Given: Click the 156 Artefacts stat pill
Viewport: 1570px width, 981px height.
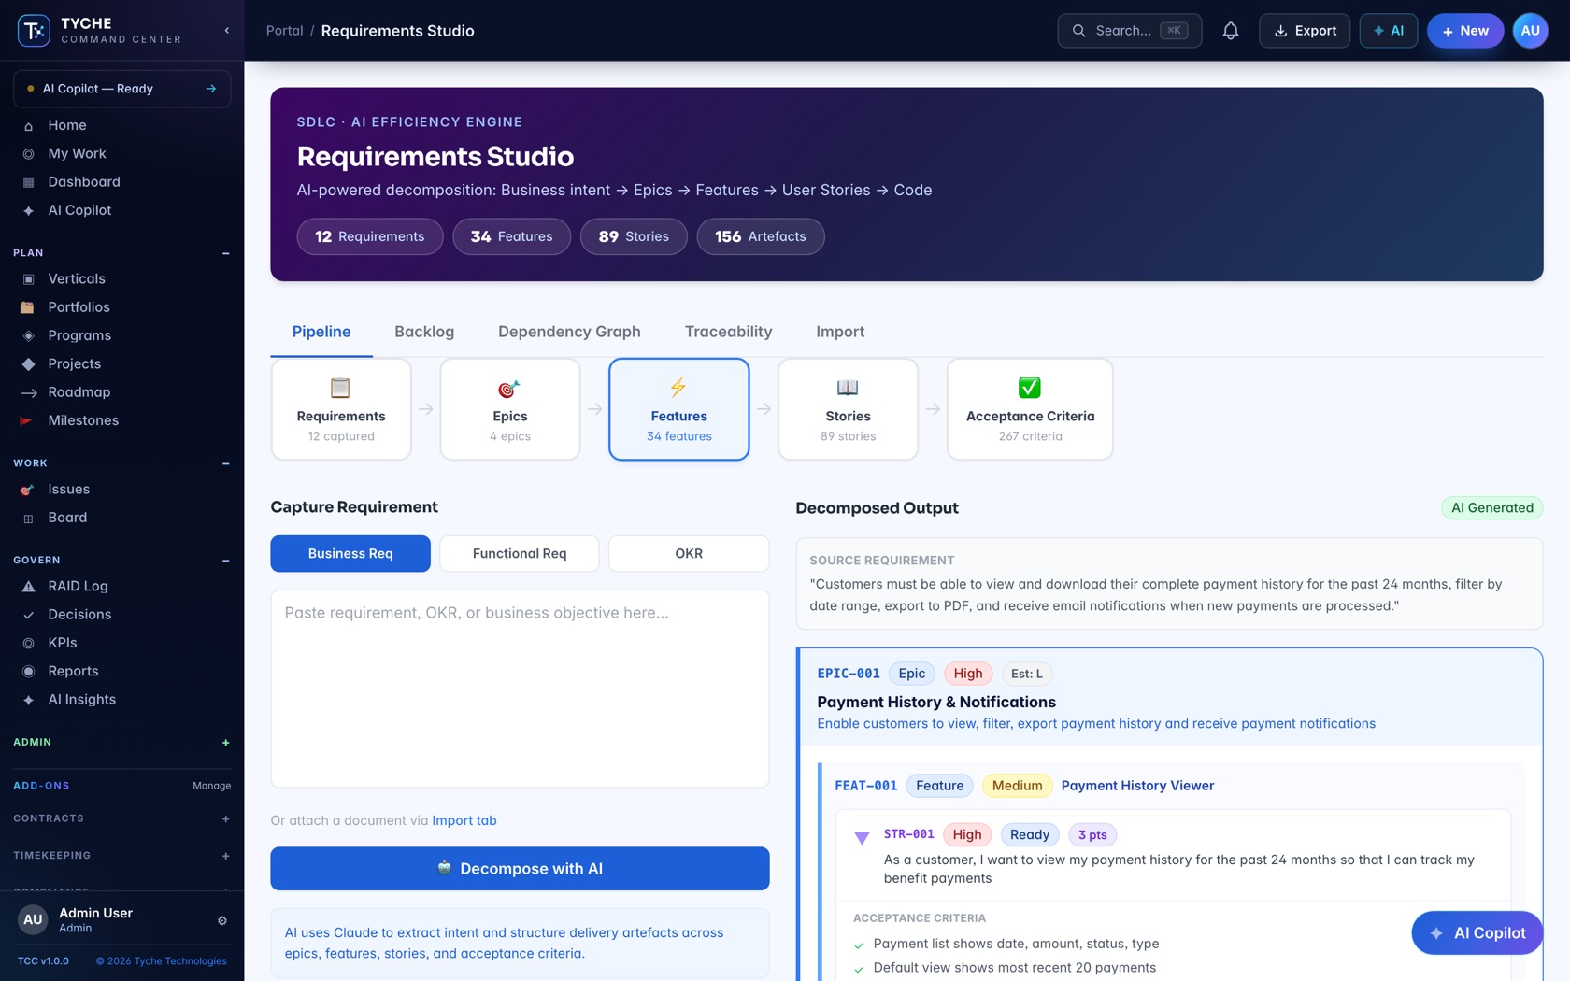Looking at the screenshot, I should [761, 236].
